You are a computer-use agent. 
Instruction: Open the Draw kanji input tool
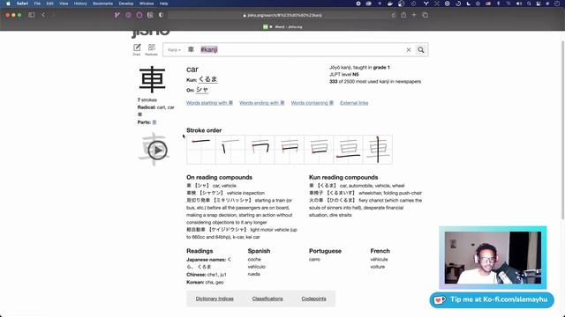click(x=137, y=49)
